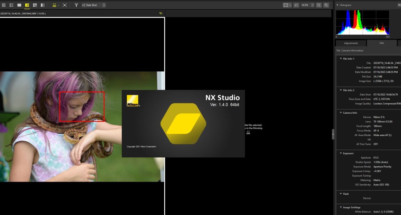Click the File Size value 24.2 MB

(x=378, y=76)
